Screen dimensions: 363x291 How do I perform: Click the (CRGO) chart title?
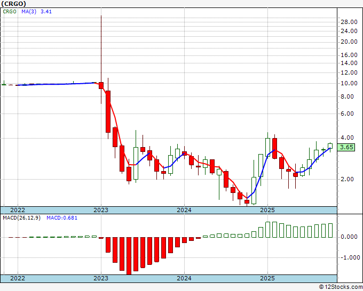(x=13, y=4)
